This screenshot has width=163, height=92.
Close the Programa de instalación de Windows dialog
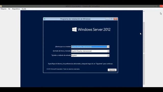(115, 19)
